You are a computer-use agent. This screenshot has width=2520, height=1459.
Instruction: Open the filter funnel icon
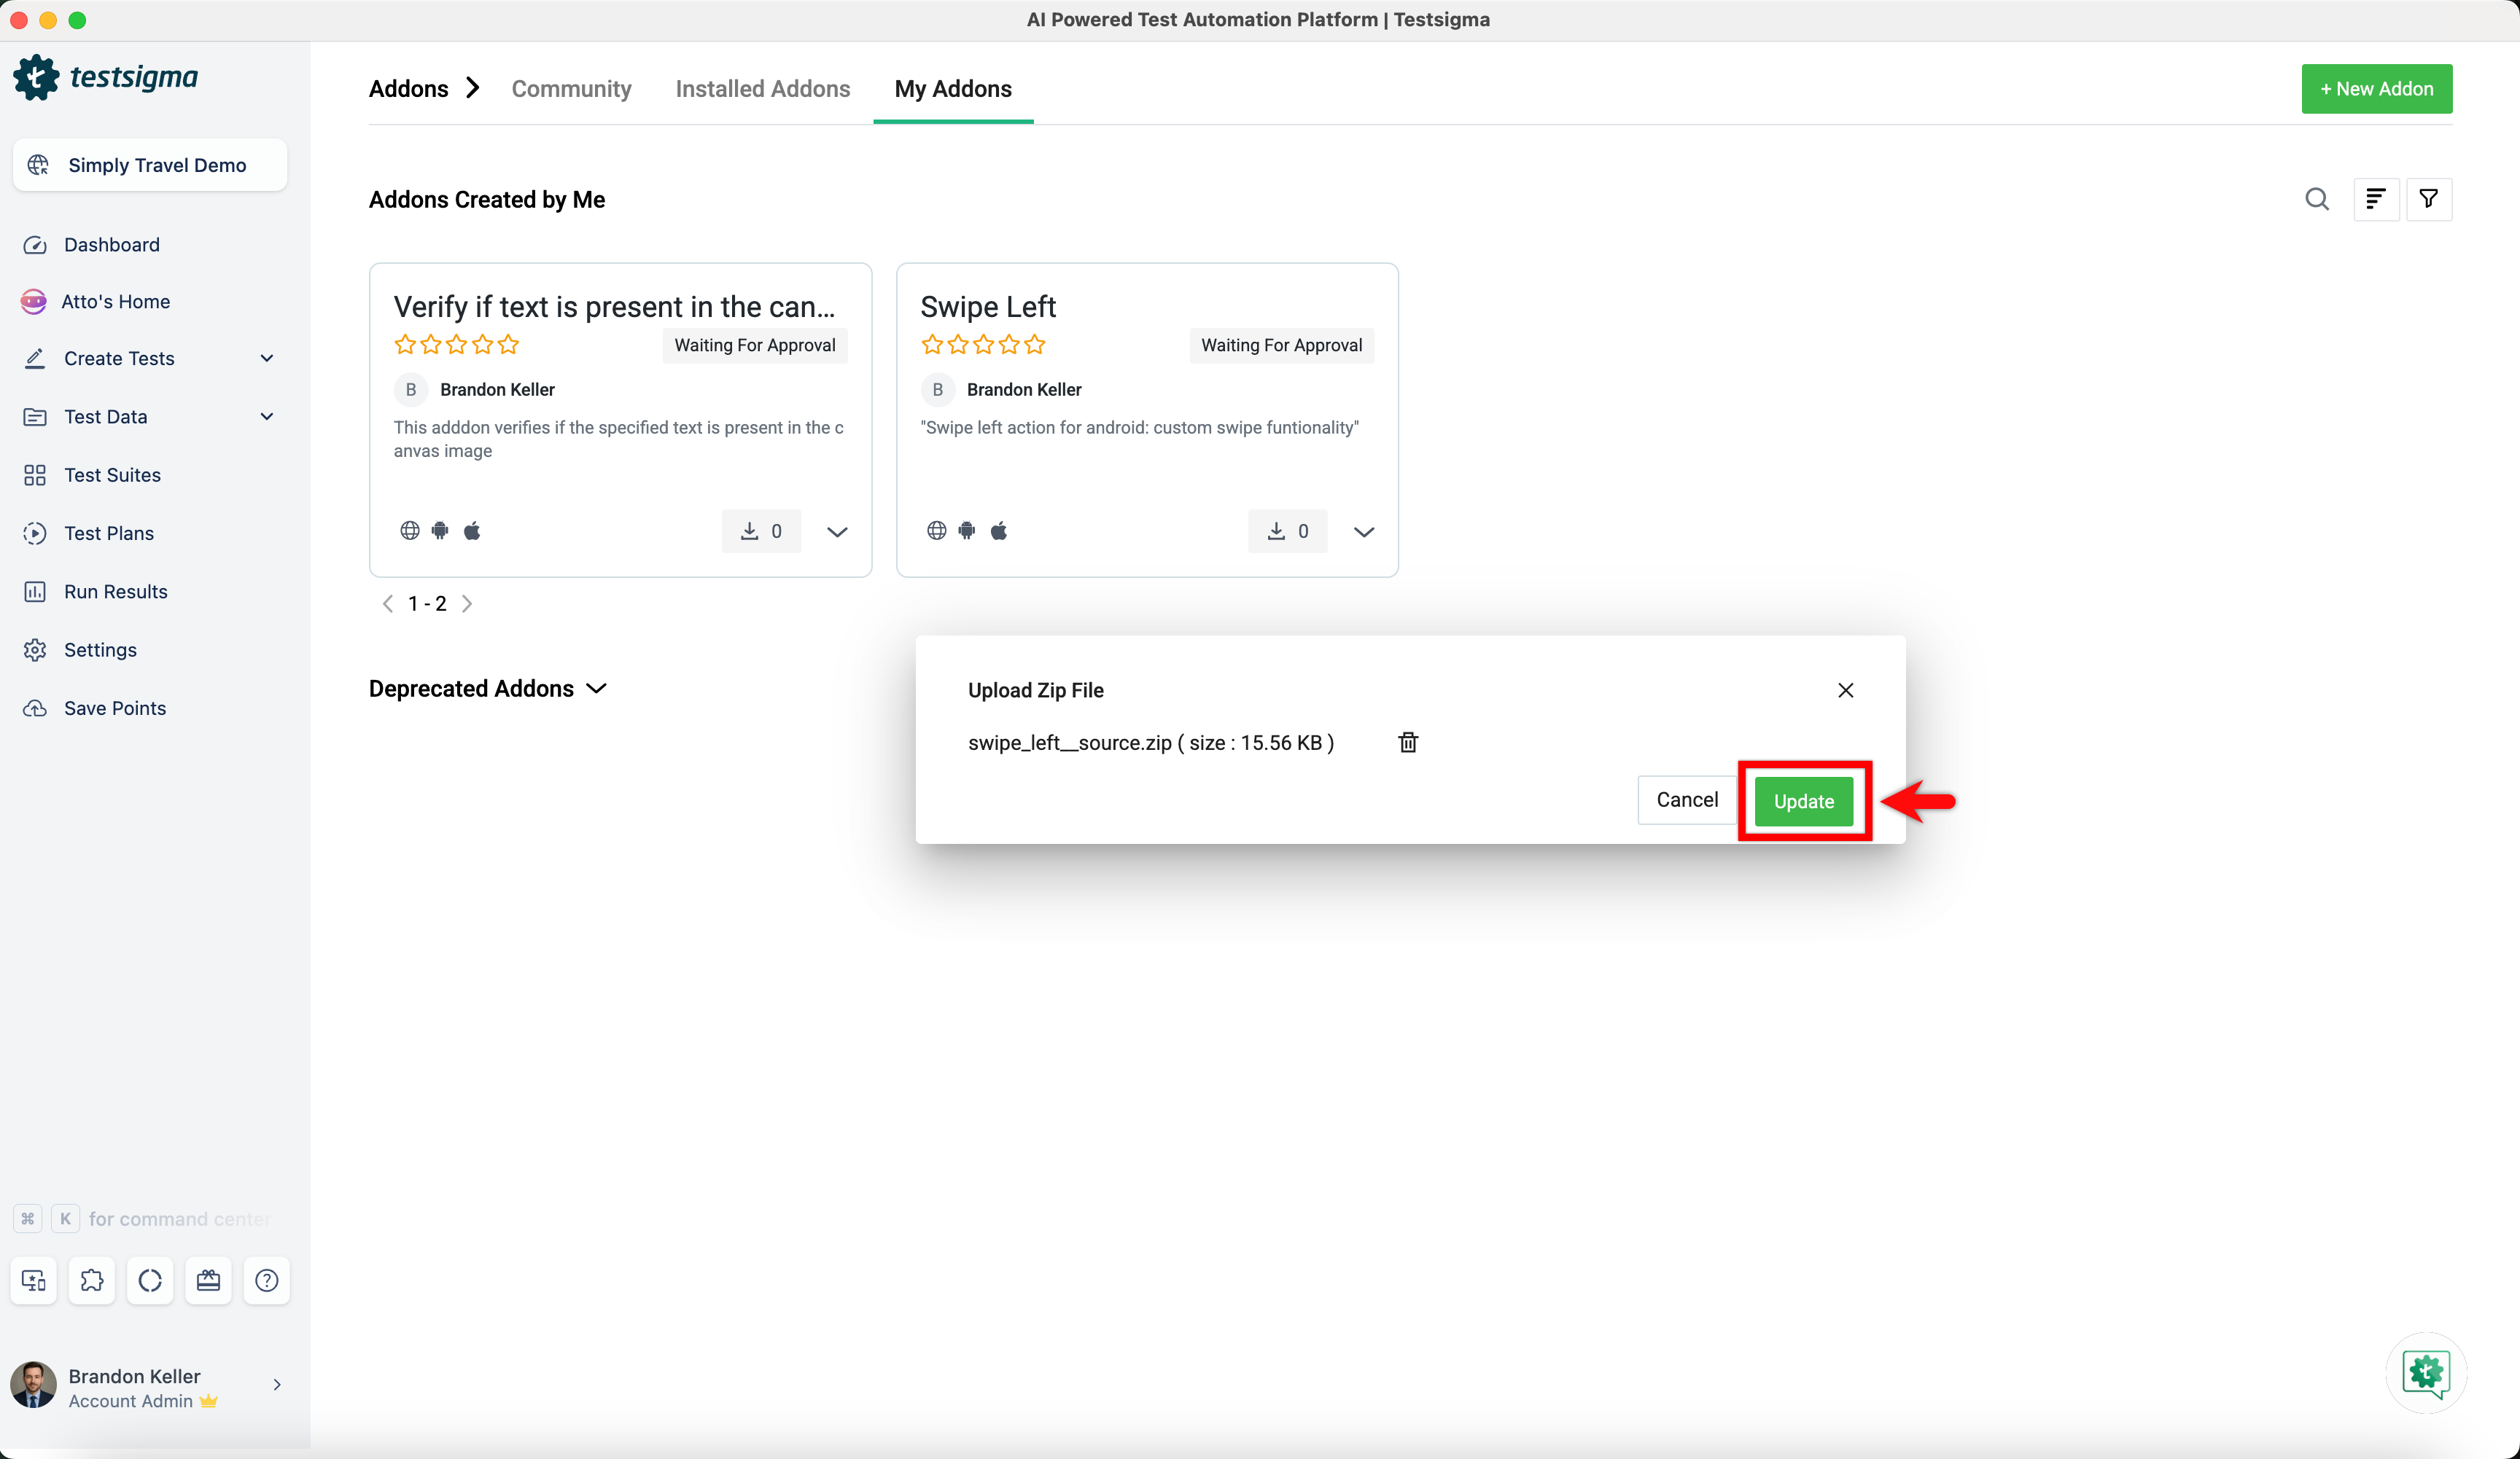[2428, 199]
